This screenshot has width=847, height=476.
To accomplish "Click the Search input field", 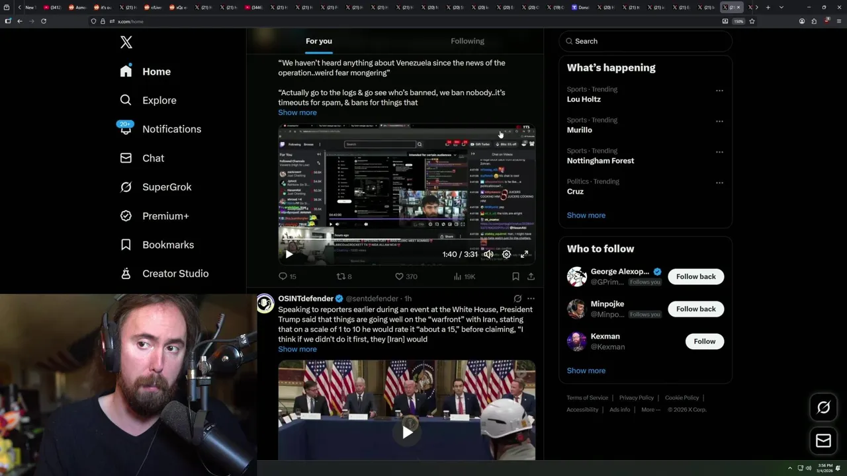I will tap(645, 41).
